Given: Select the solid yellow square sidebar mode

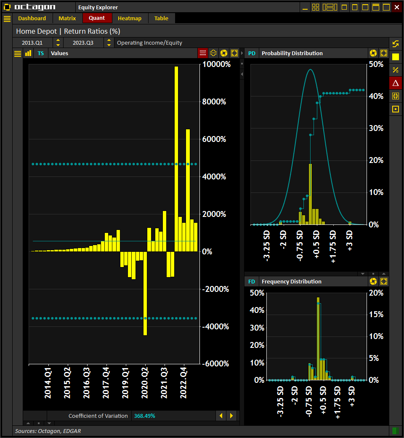Looking at the screenshot, I should click(x=396, y=57).
